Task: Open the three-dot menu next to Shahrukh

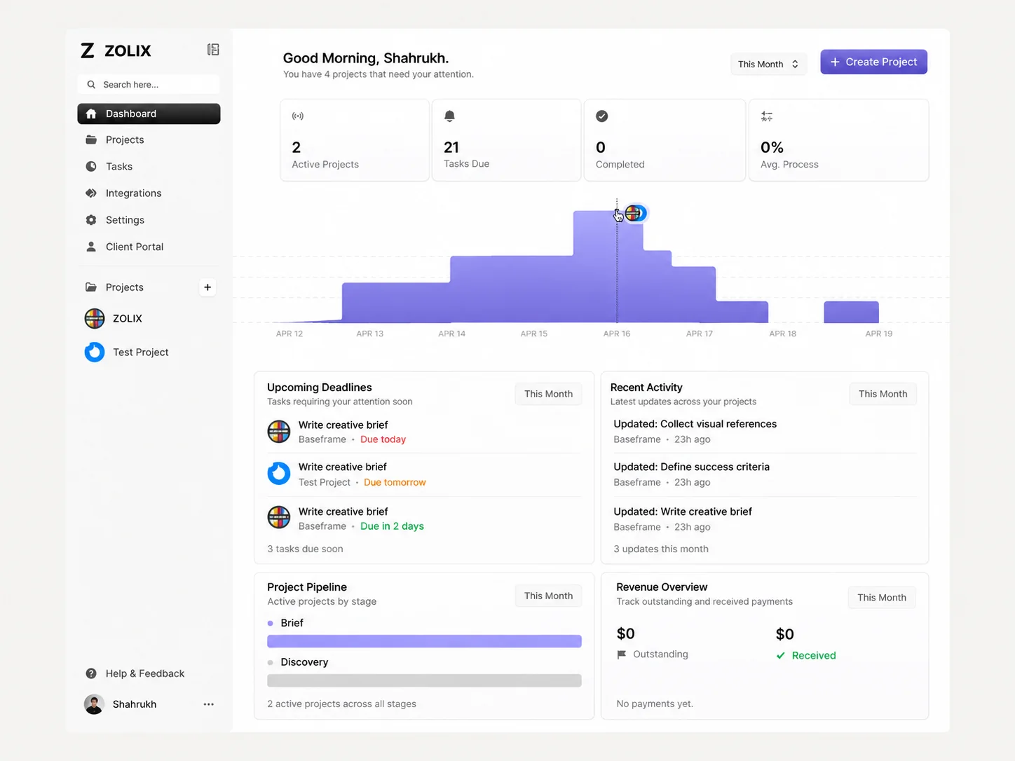Action: coord(209,704)
